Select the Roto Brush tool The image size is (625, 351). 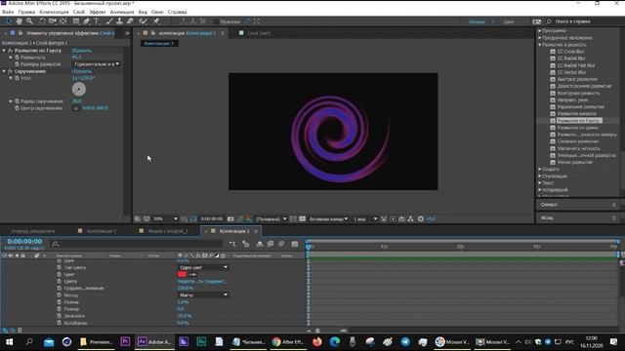(x=144, y=21)
